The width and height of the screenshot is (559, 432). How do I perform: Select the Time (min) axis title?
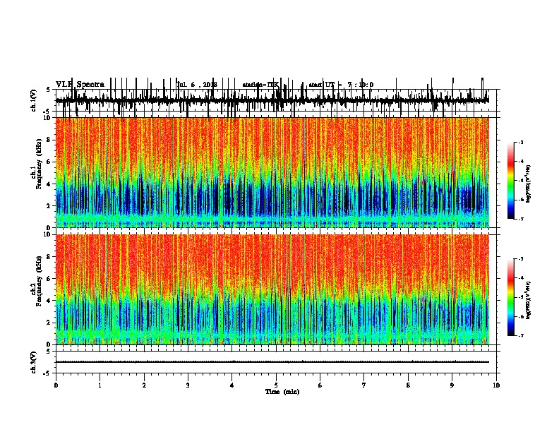pos(282,392)
